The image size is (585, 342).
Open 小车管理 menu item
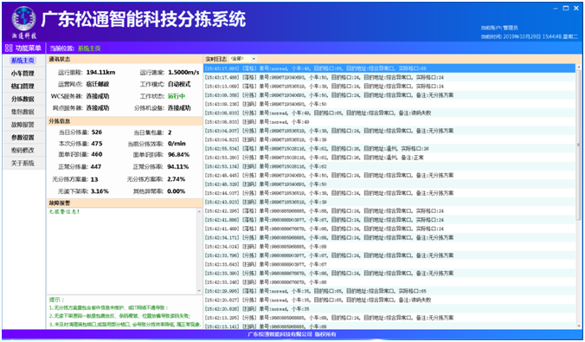tap(22, 74)
